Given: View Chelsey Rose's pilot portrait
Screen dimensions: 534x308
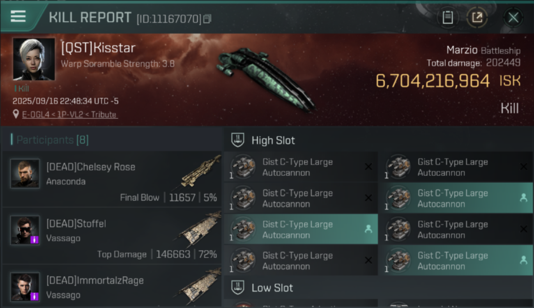Looking at the screenshot, I should [x=25, y=173].
